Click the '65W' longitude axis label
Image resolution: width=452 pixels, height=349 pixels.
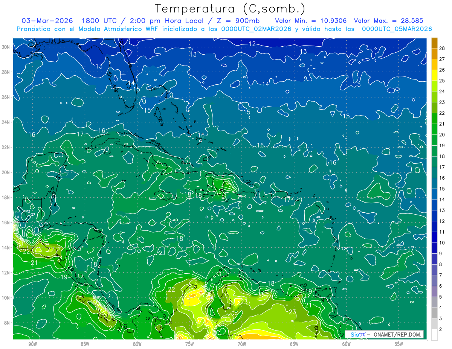tap(294, 344)
